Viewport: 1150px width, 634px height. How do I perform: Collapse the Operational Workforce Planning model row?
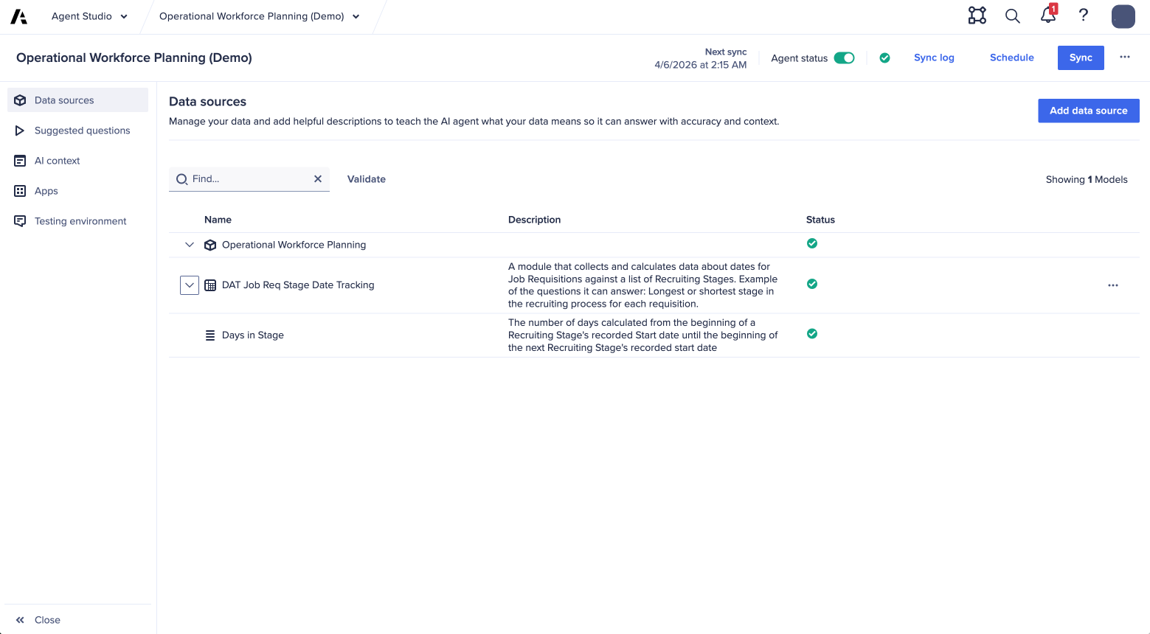190,245
